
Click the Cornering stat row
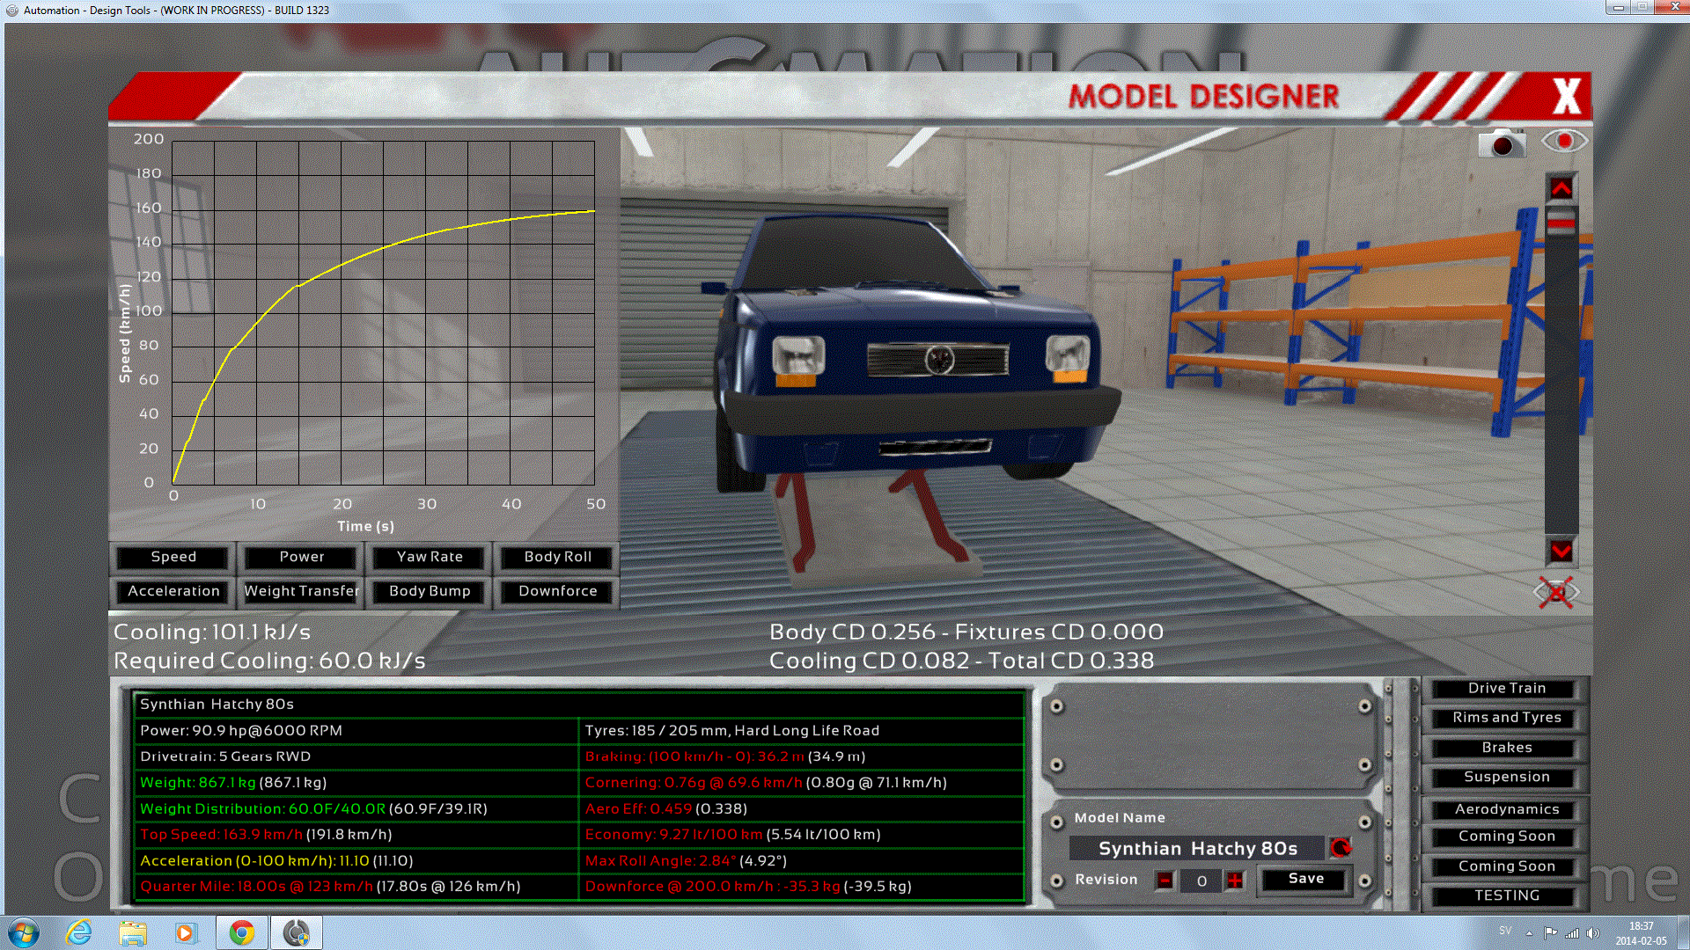pos(802,783)
